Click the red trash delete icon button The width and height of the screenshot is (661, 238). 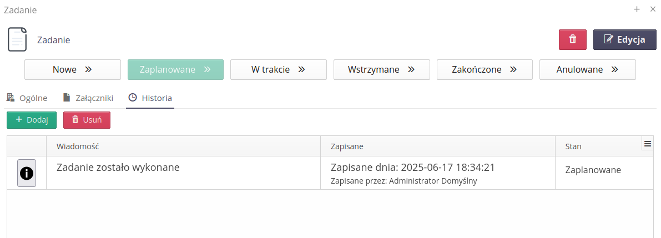573,39
